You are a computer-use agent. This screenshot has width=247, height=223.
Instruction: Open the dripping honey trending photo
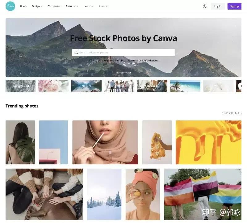[x=209, y=142]
